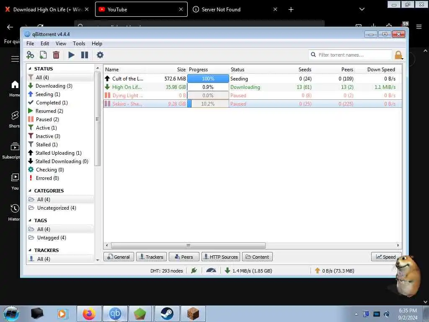Screen dimensions: 429x322
Task: Open the Speed graph tab
Action: pyautogui.click(x=386, y=257)
